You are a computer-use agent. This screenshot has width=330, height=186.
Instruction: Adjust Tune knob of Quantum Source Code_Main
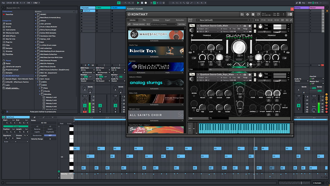(x=260, y=27)
